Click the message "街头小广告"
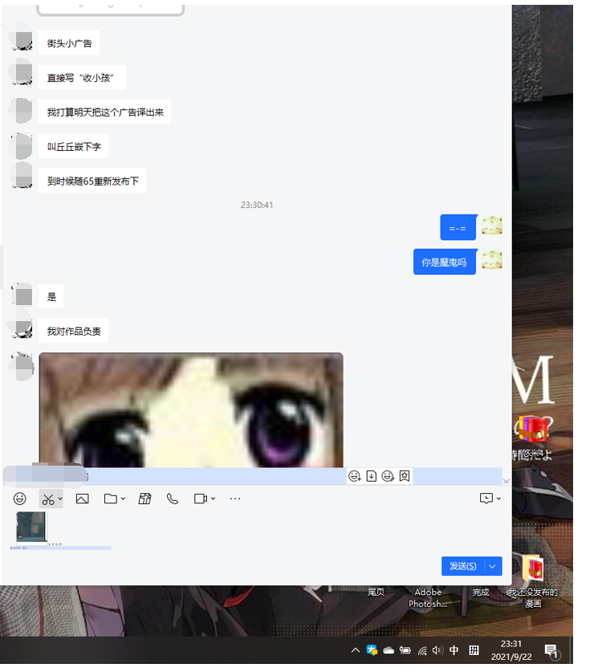 69,43
